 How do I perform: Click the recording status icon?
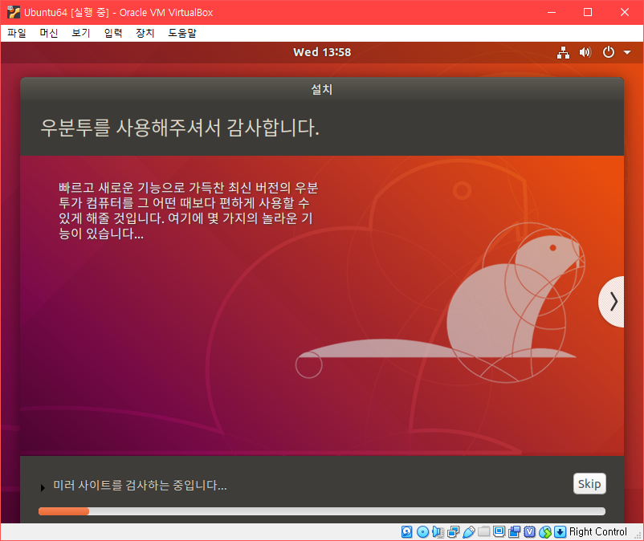514,531
